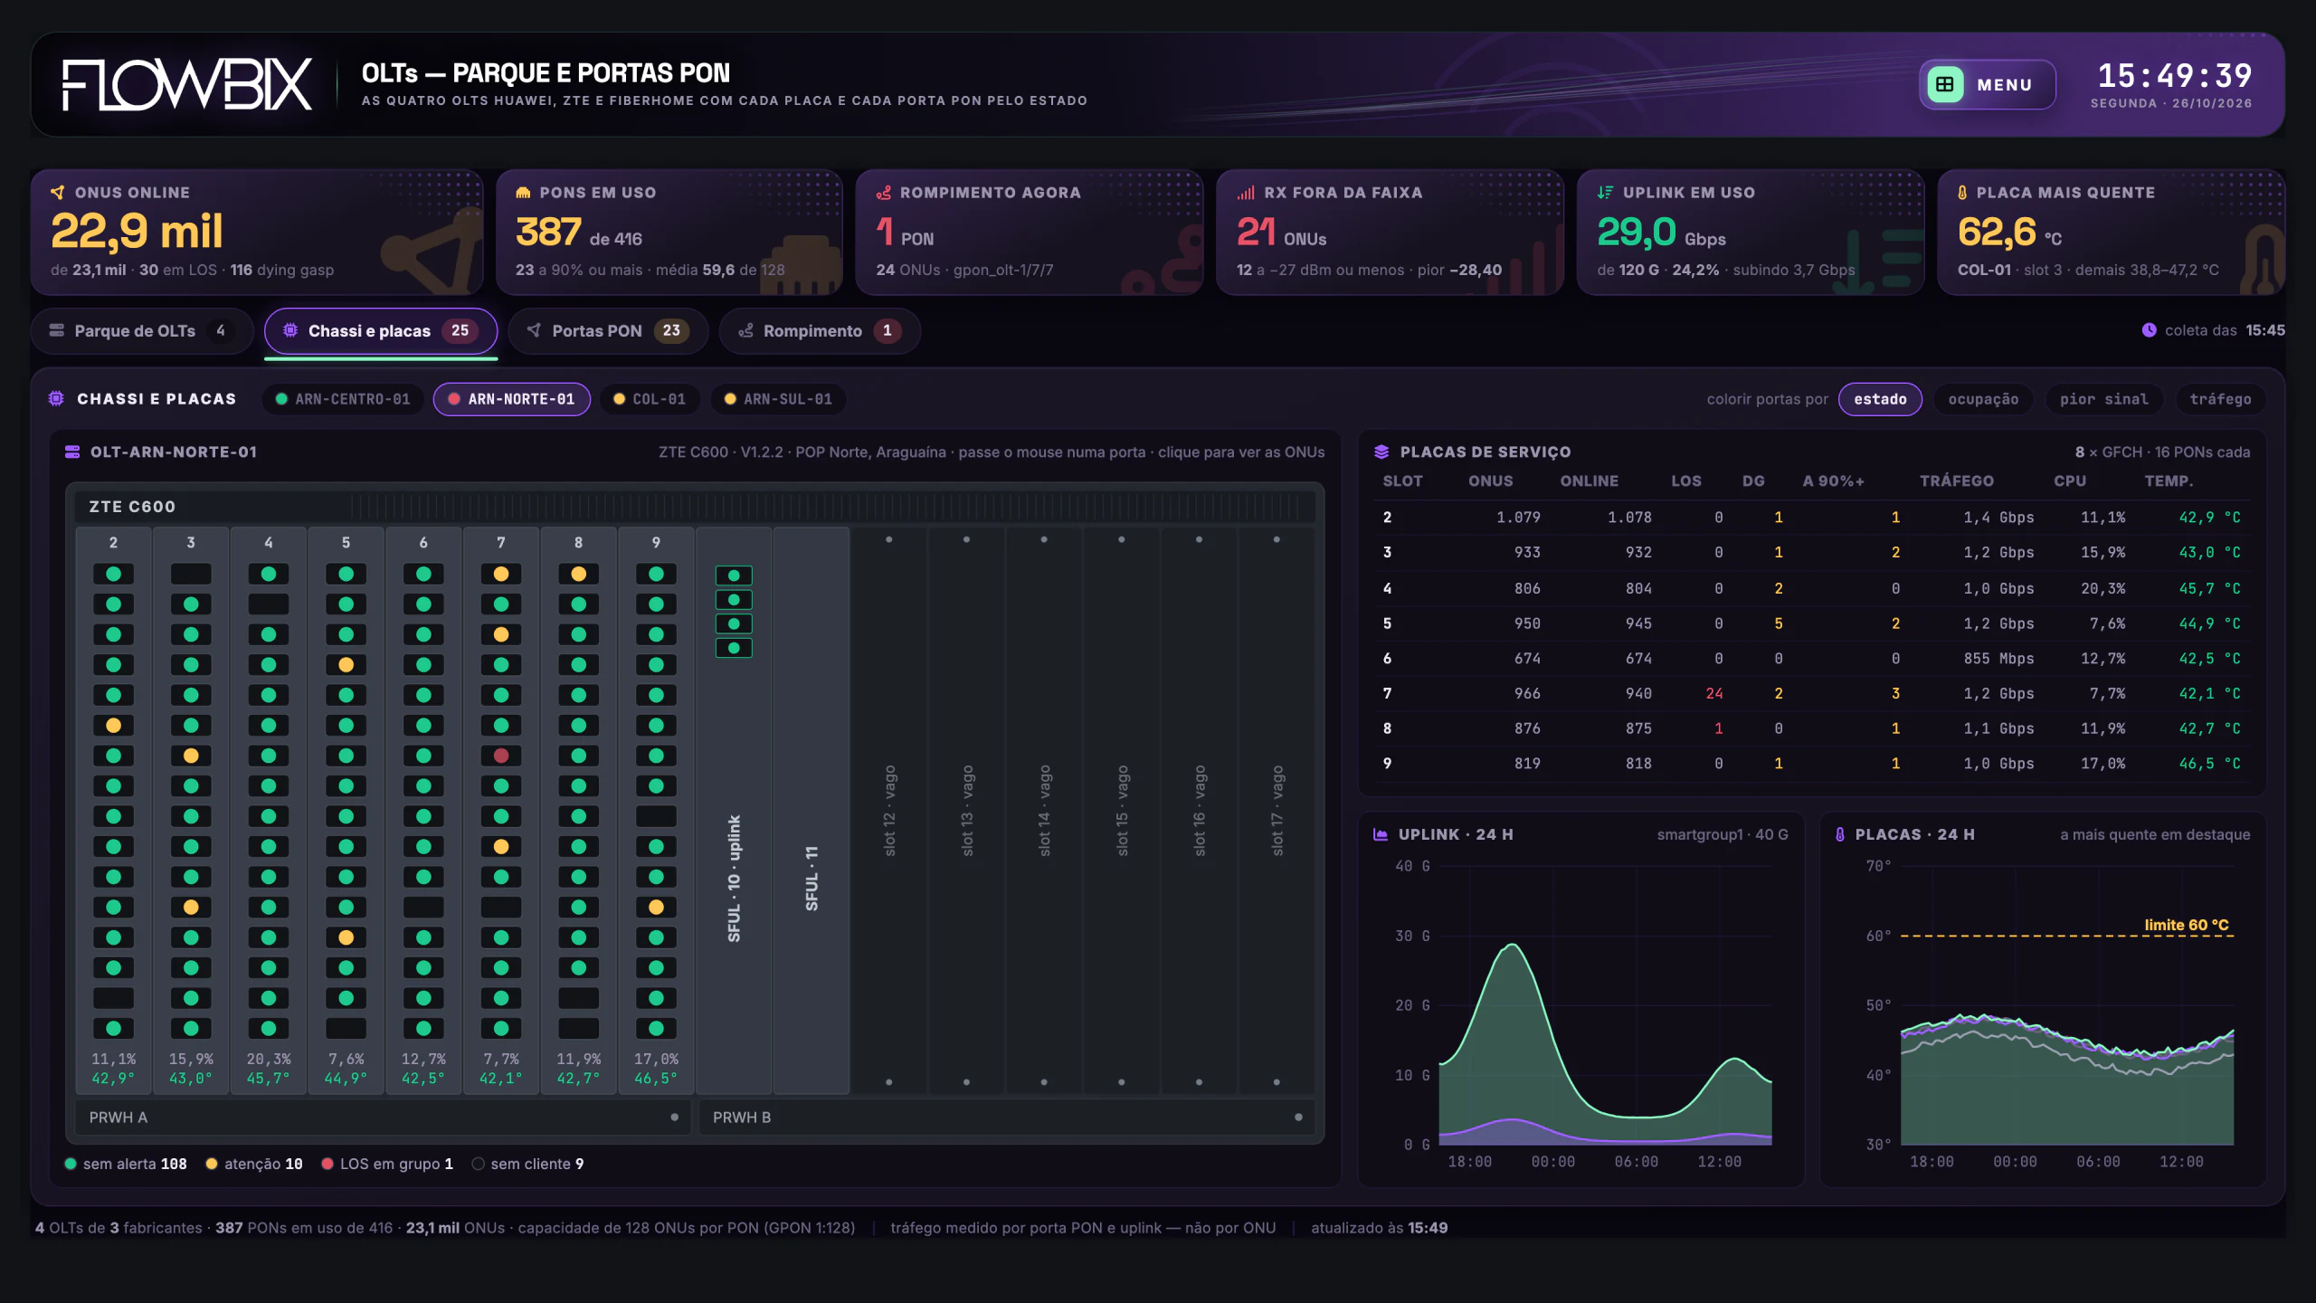Click the chip icon beside CHASSI E PLACAS

pos(56,399)
